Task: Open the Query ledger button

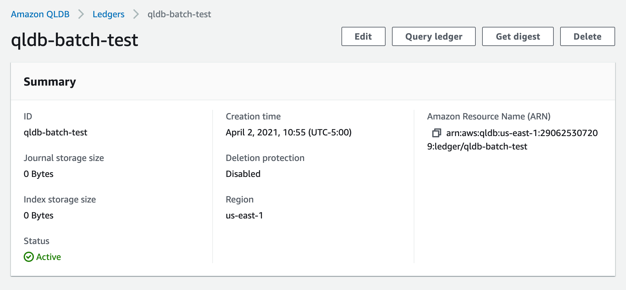Action: (434, 36)
